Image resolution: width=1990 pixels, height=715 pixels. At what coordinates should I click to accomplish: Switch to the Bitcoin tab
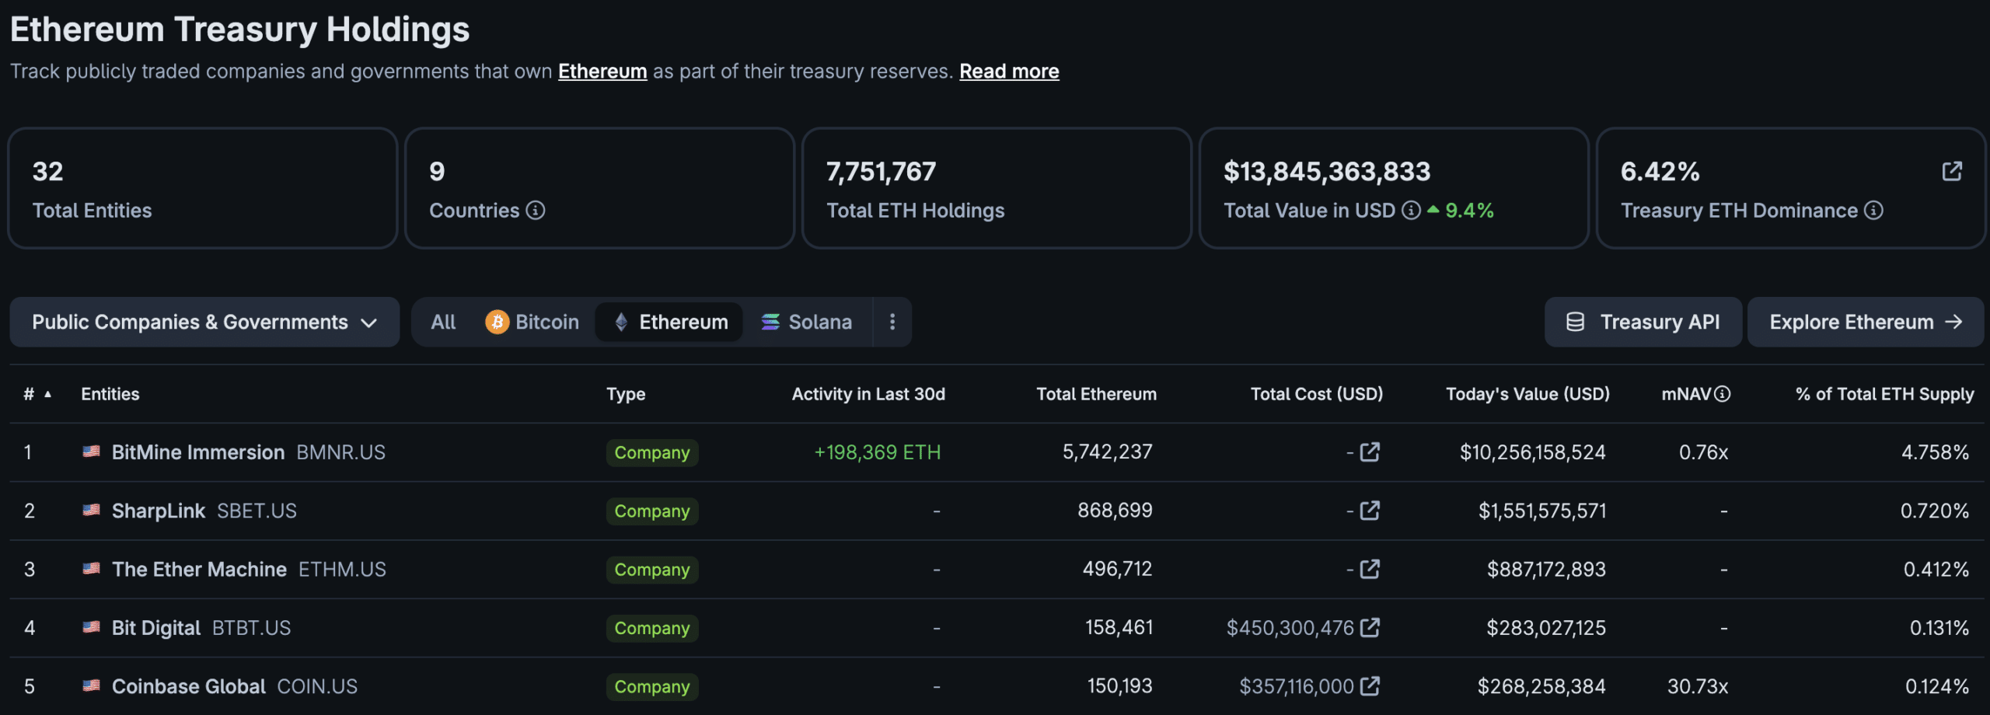pyautogui.click(x=532, y=322)
